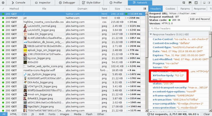212x116 pixels.
Task: Click the aplusk_logo_sm_bigger.png thumbnail icon
Action: click(x=25, y=50)
